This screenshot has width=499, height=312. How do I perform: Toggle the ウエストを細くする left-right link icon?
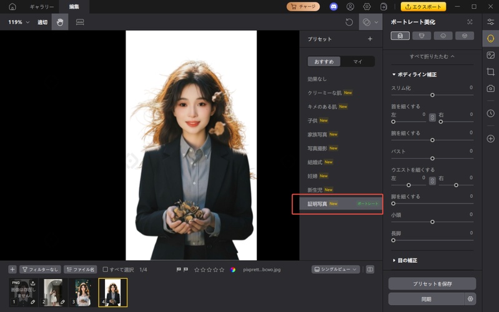(x=432, y=182)
